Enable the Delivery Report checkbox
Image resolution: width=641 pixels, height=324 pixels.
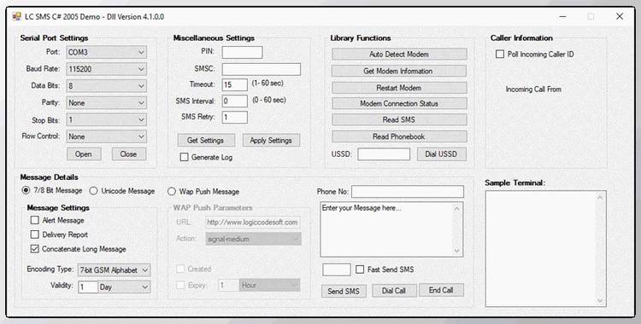pyautogui.click(x=34, y=234)
